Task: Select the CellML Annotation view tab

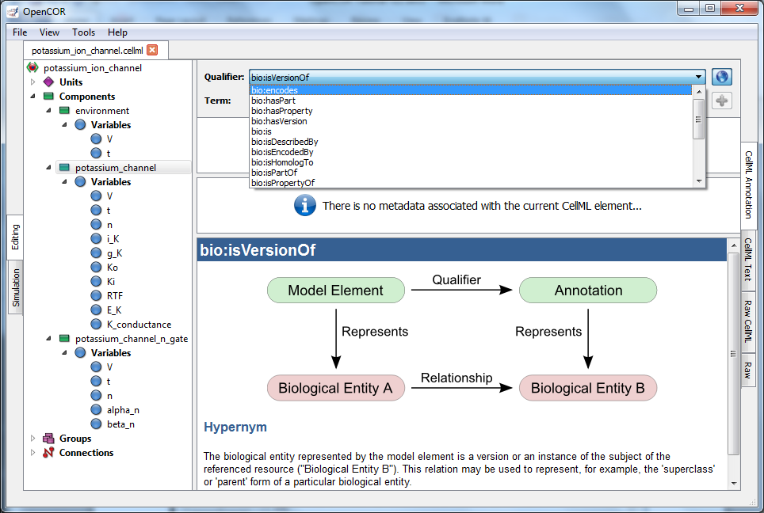Action: click(x=749, y=184)
